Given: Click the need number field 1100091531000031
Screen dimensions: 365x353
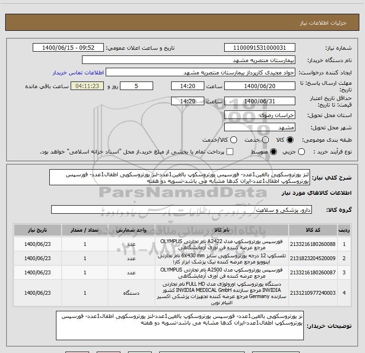Looking at the screenshot, I should pyautogui.click(x=260, y=48).
